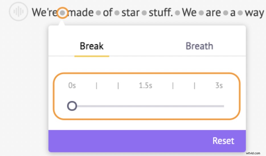This screenshot has width=266, height=156.
Task: Click on the word "made"
Action: pyautogui.click(x=81, y=13)
